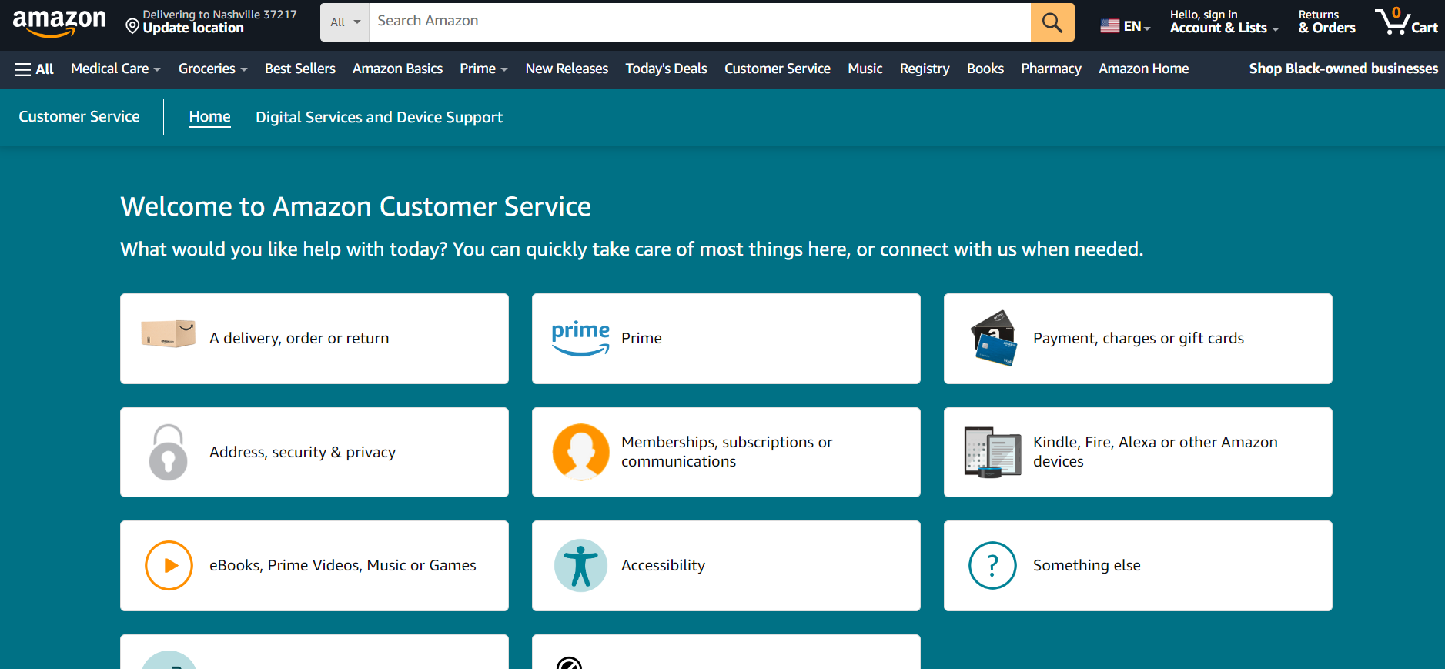Open Music in nav bar

pyautogui.click(x=865, y=69)
